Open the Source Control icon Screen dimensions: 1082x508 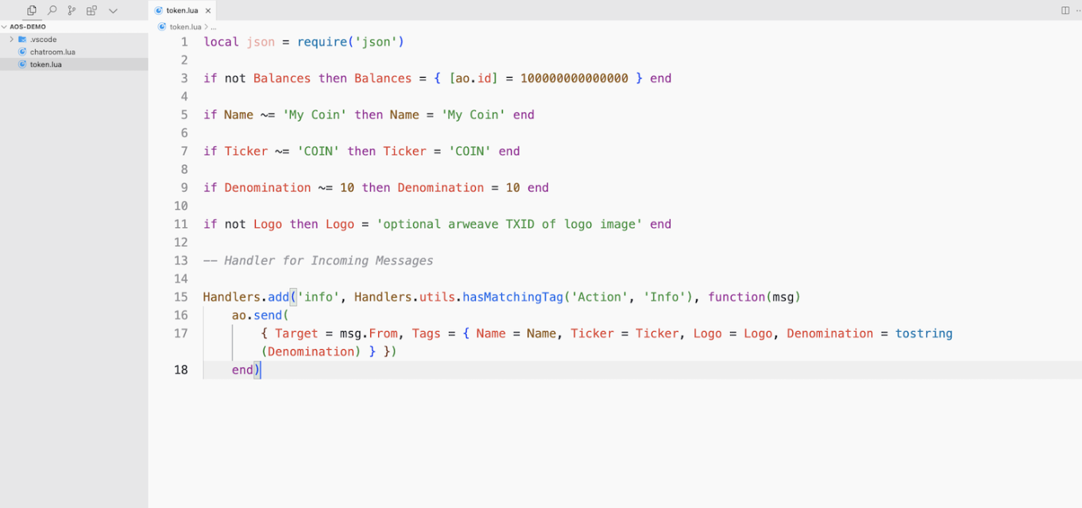tap(71, 10)
